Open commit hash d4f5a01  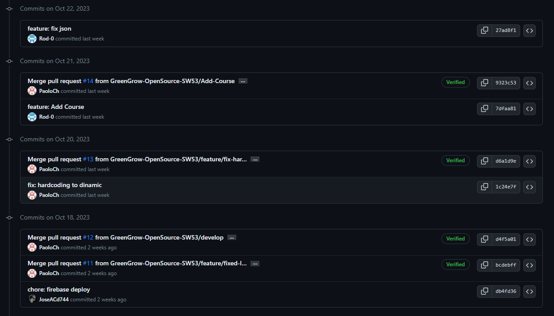(x=506, y=240)
